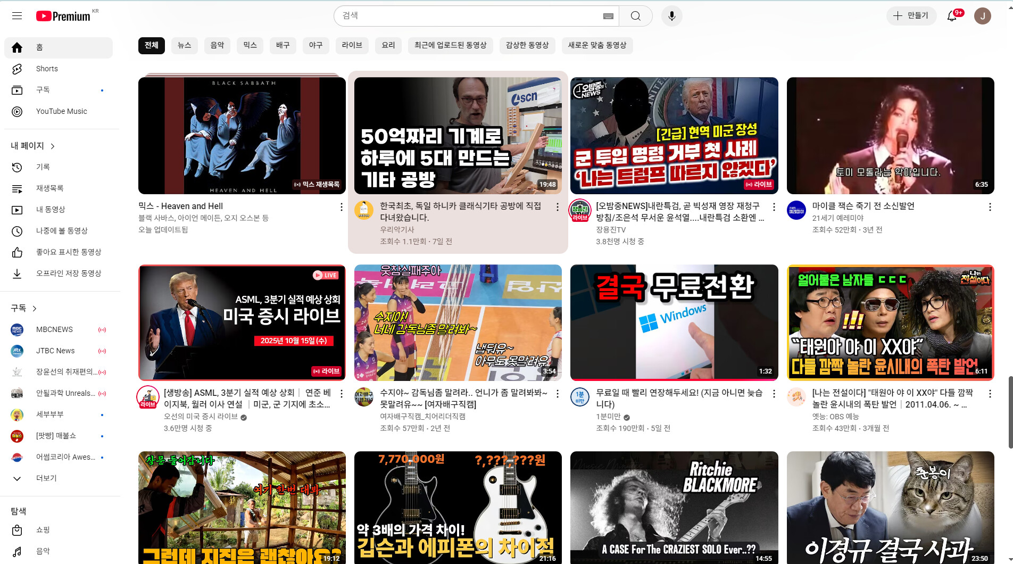Open 장용진TV channel name link
The height and width of the screenshot is (564, 1013).
pos(611,230)
